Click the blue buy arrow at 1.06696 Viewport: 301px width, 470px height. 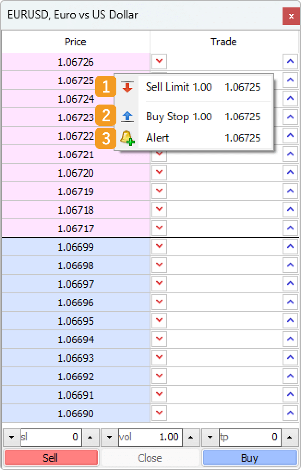(x=290, y=302)
